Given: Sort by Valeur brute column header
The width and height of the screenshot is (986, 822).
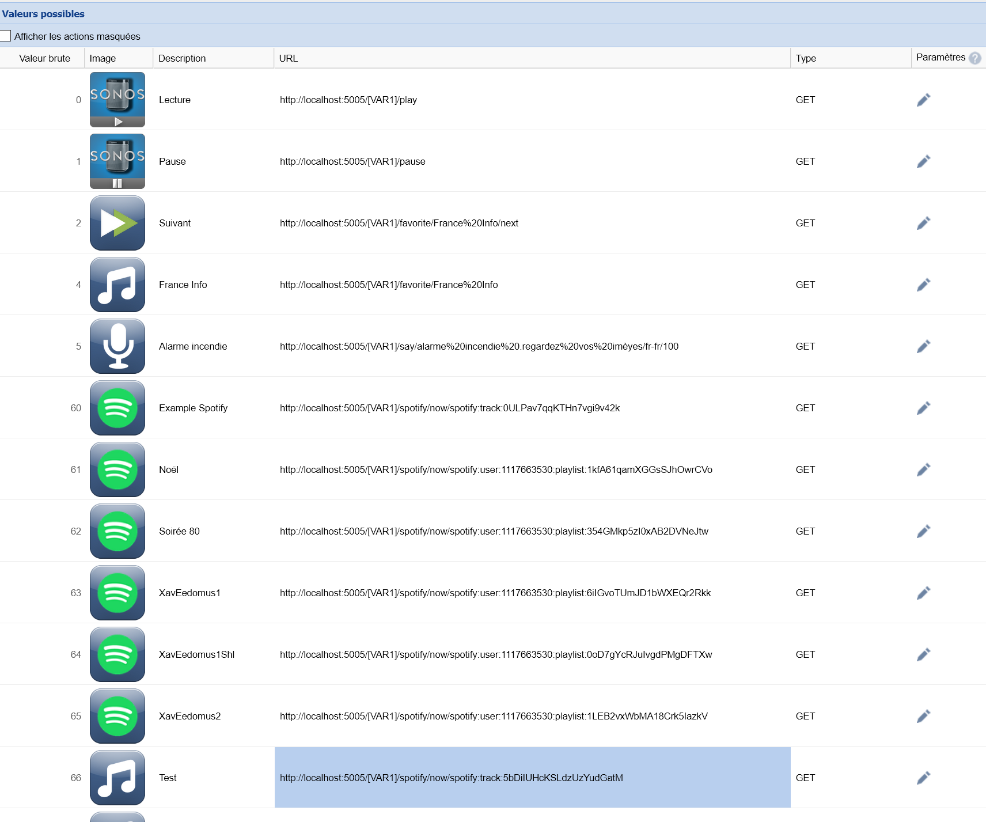Looking at the screenshot, I should click(43, 58).
